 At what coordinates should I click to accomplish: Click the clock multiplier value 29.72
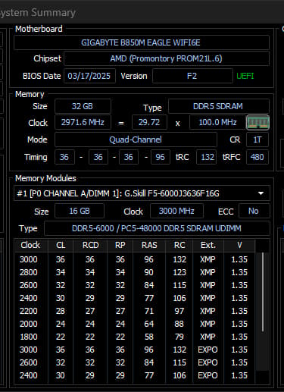(x=149, y=122)
